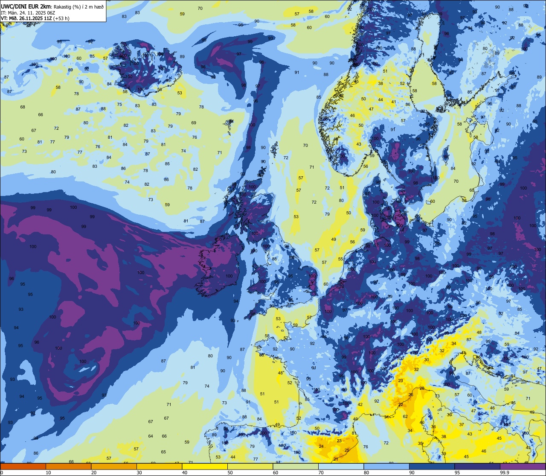Click the map humidity value '62'
The image size is (546, 476).
click(405, 417)
